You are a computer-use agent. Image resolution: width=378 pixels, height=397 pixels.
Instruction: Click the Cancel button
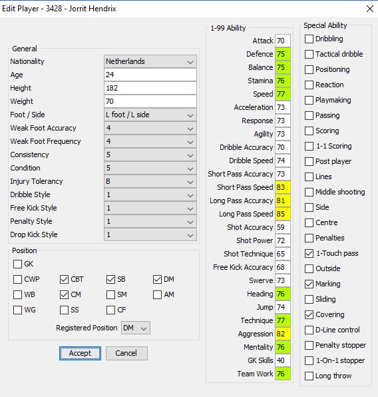coord(126,353)
